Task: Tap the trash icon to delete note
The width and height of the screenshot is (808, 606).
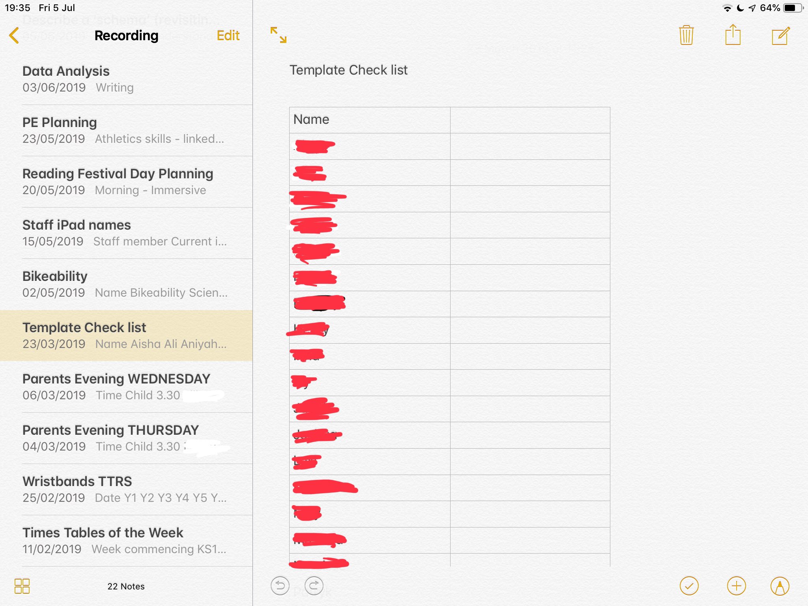Action: [686, 36]
